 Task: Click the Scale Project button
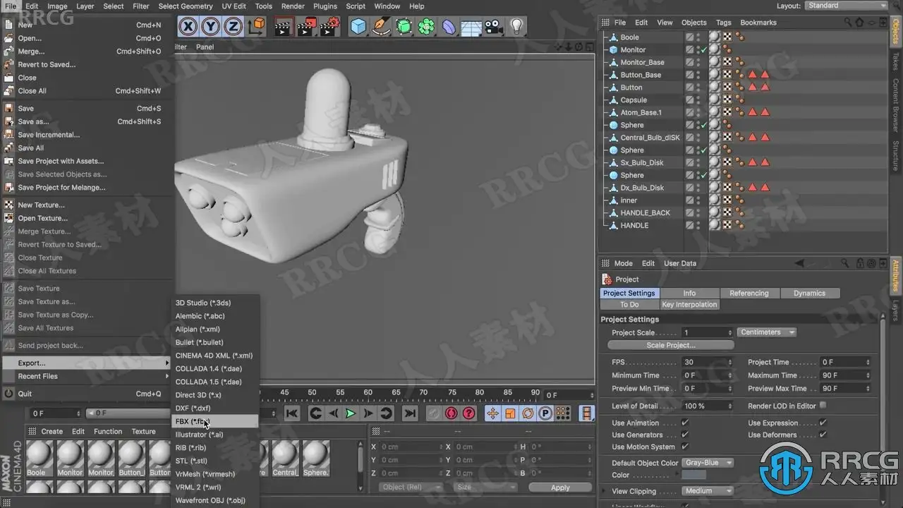pos(671,345)
